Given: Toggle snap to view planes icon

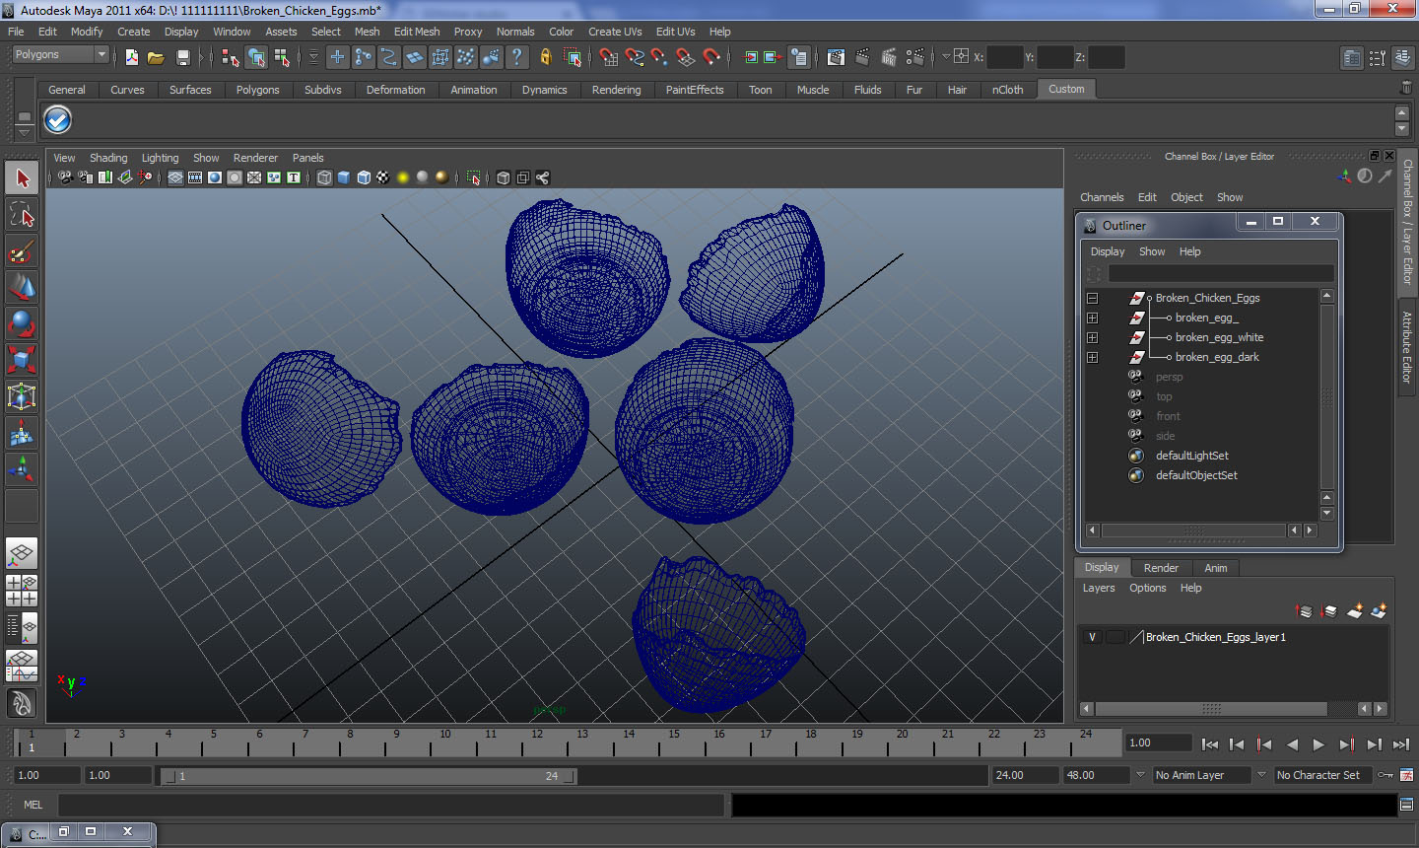Looking at the screenshot, I should coord(686,57).
